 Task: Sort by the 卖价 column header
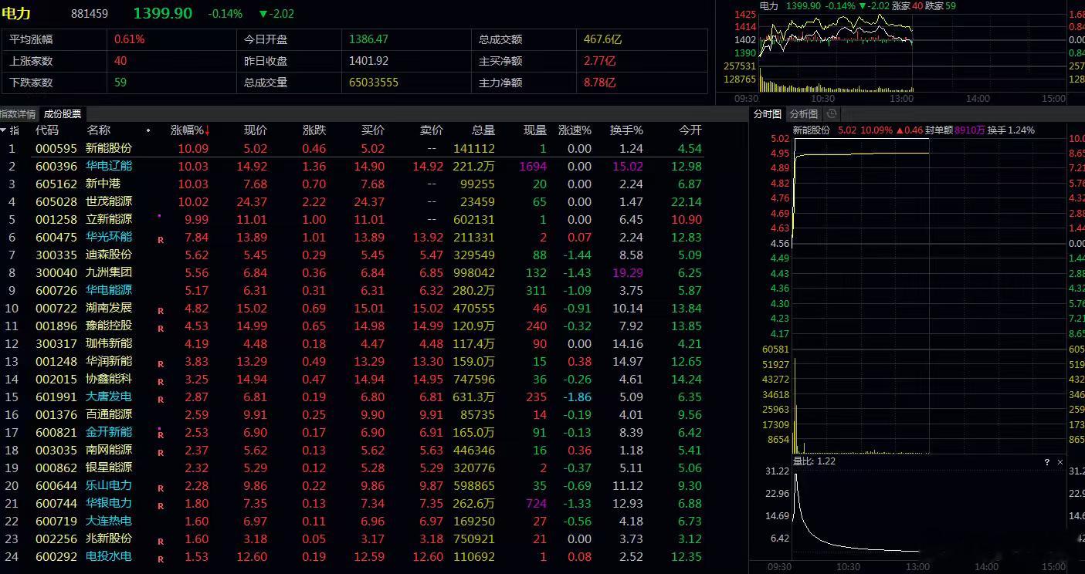coord(432,130)
